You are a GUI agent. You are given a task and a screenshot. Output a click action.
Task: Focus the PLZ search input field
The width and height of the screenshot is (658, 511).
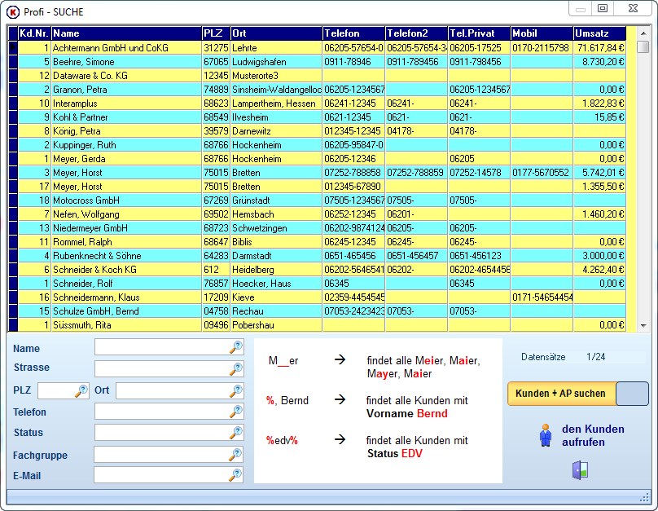(x=63, y=390)
